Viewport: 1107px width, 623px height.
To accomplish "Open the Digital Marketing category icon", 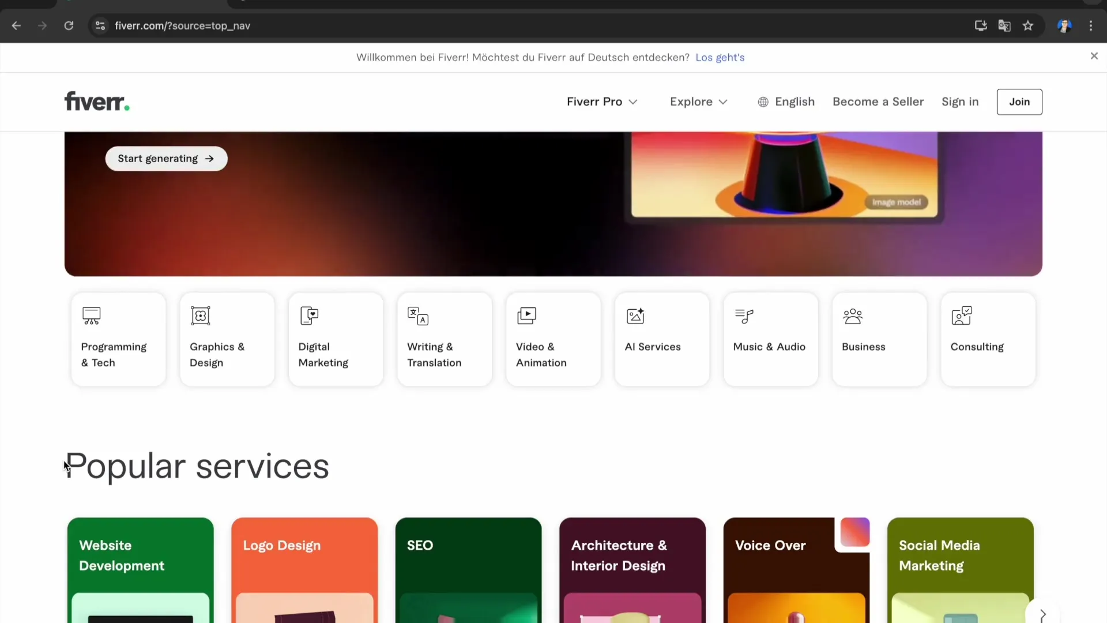I will pyautogui.click(x=310, y=316).
